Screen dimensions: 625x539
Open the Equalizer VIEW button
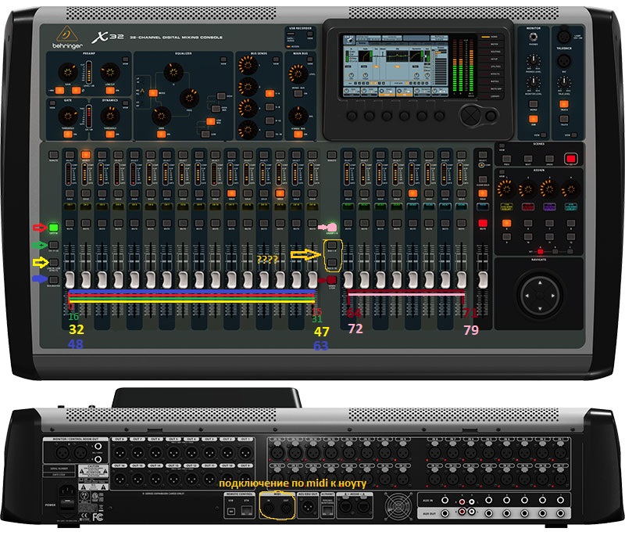[x=223, y=59]
